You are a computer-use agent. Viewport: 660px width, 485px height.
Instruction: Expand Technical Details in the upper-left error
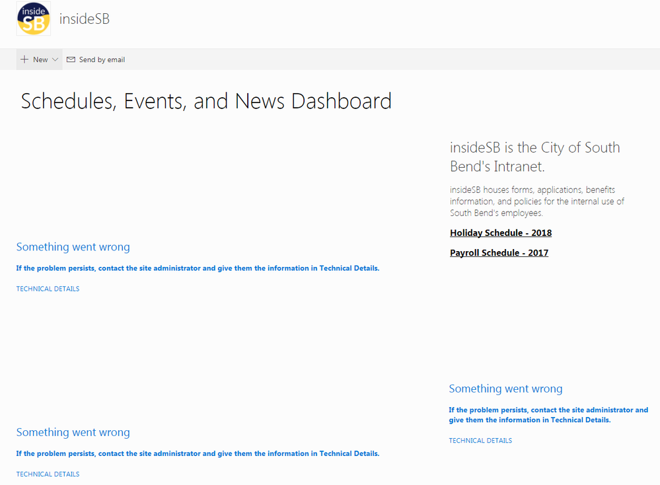tap(48, 289)
